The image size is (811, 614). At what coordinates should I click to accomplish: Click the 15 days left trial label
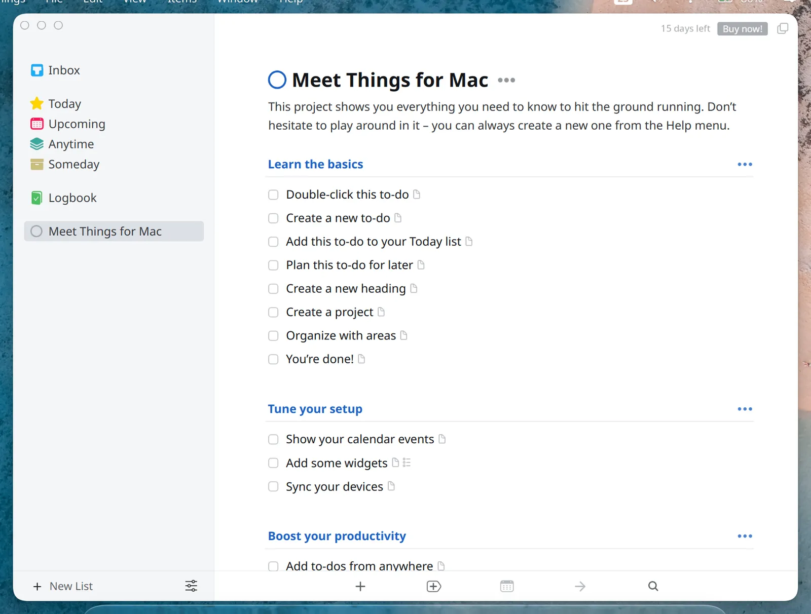tap(685, 29)
